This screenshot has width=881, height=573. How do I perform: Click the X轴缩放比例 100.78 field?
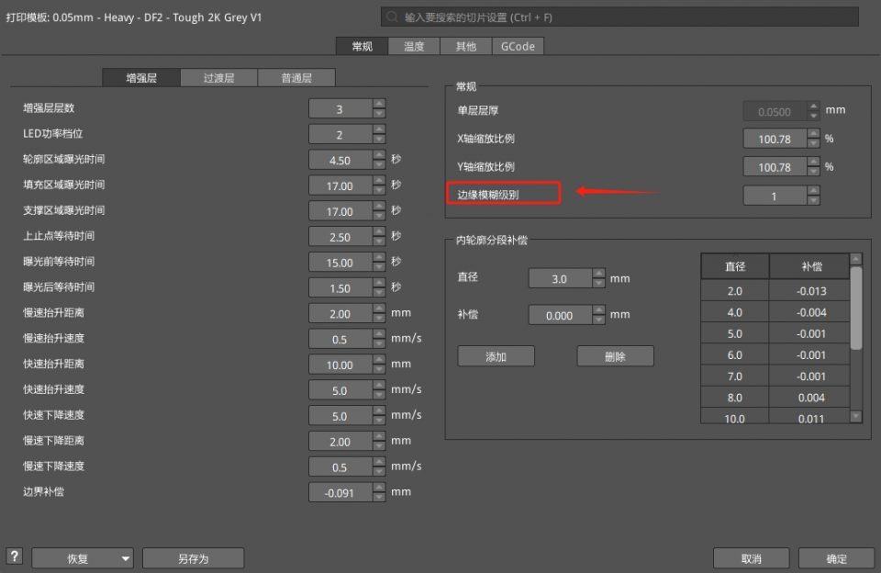775,139
